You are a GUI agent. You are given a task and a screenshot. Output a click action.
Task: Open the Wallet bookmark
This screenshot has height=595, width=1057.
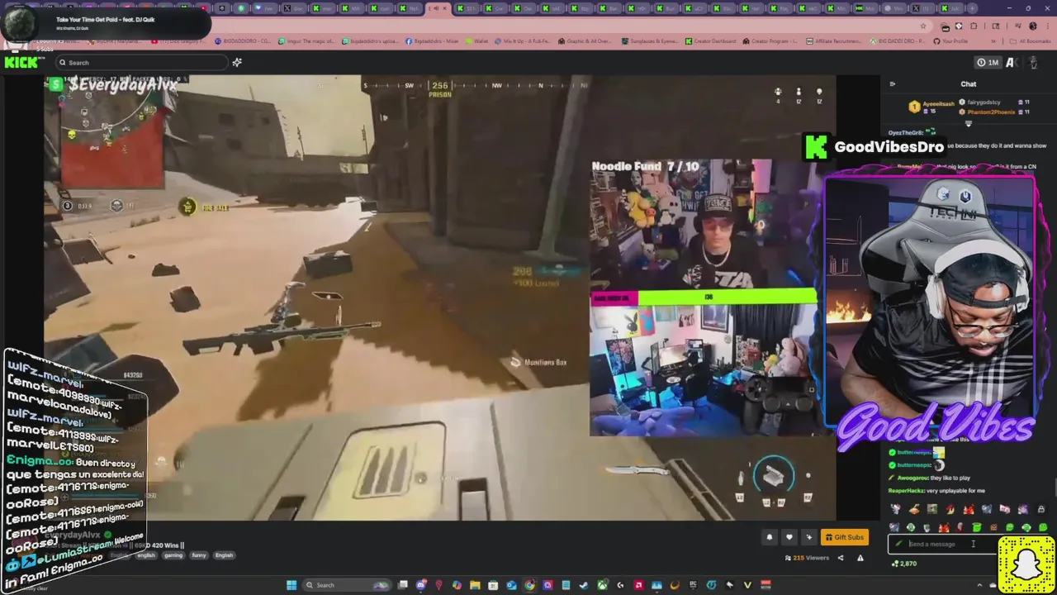(475, 41)
